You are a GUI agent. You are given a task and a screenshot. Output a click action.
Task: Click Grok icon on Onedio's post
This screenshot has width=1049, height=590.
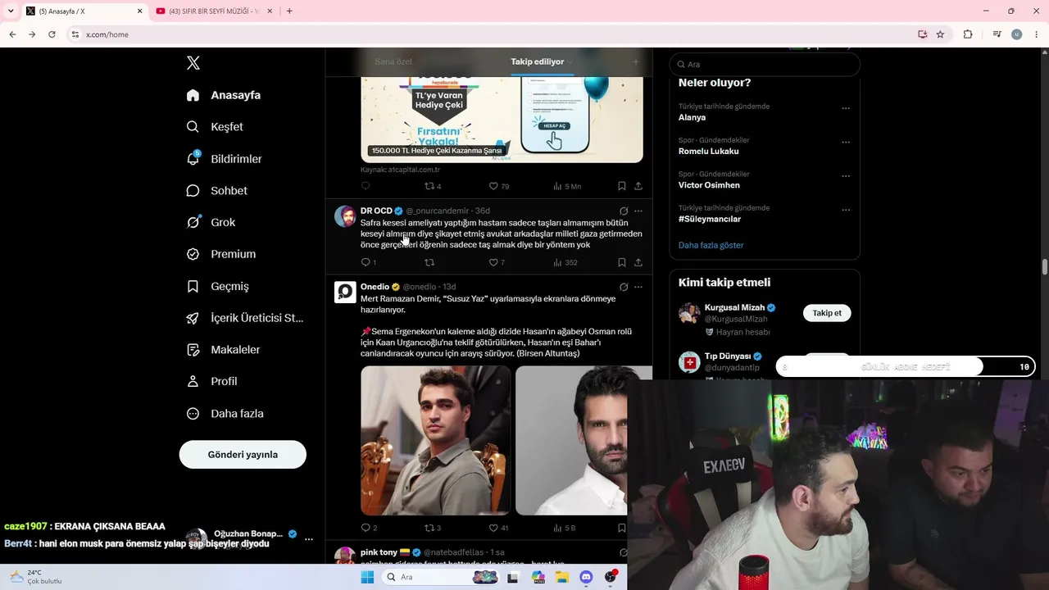(x=624, y=287)
